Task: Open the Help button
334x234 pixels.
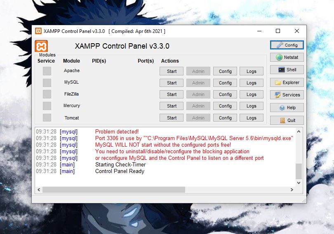Action: pyautogui.click(x=287, y=108)
